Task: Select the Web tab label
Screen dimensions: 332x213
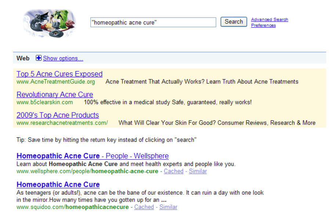Action: tap(23, 58)
